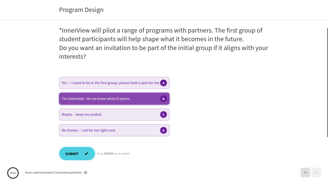Click the InnerView pilot question text
The image size is (328, 184).
(164, 43)
